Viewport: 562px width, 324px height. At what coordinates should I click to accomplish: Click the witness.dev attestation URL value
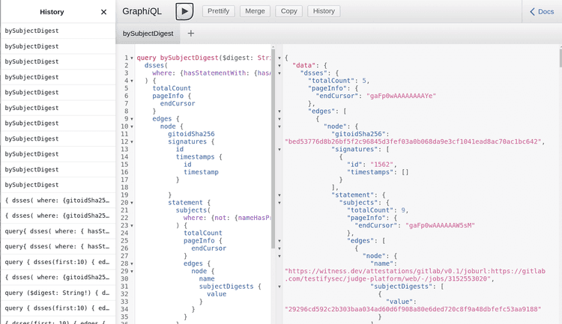(415, 275)
